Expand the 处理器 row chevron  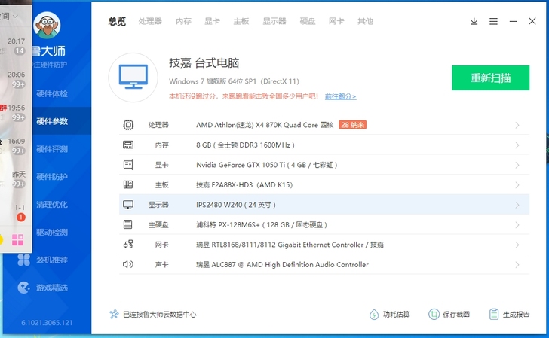(x=517, y=125)
